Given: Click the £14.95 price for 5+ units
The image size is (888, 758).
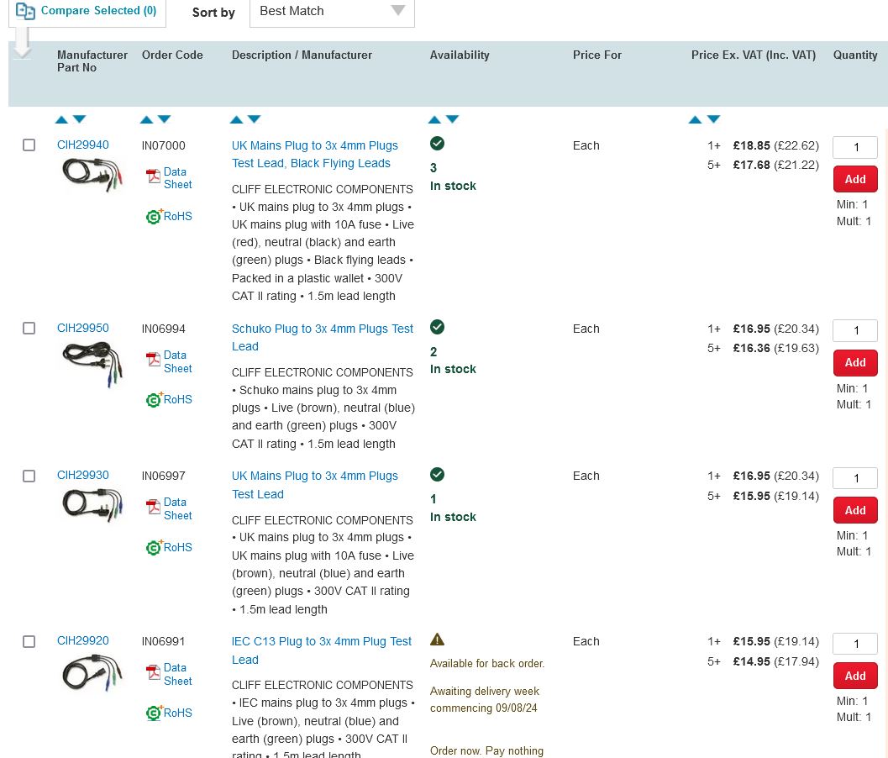Looking at the screenshot, I should 751,661.
